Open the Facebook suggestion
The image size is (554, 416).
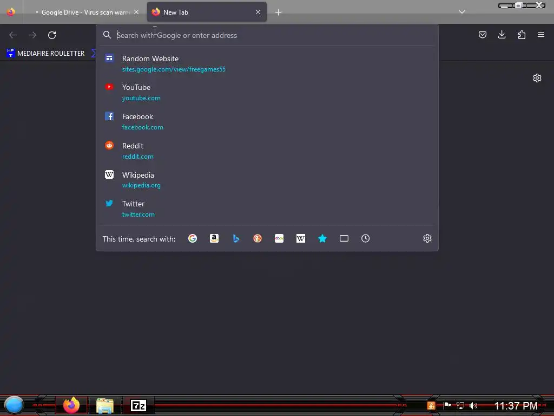[267, 122]
